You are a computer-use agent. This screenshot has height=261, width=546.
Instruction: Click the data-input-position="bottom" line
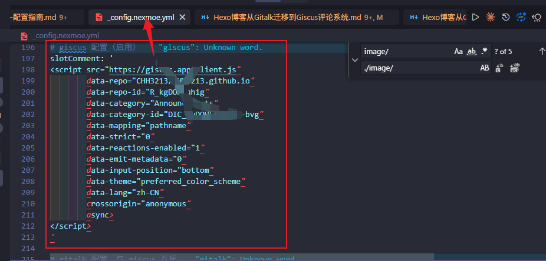pyautogui.click(x=150, y=170)
